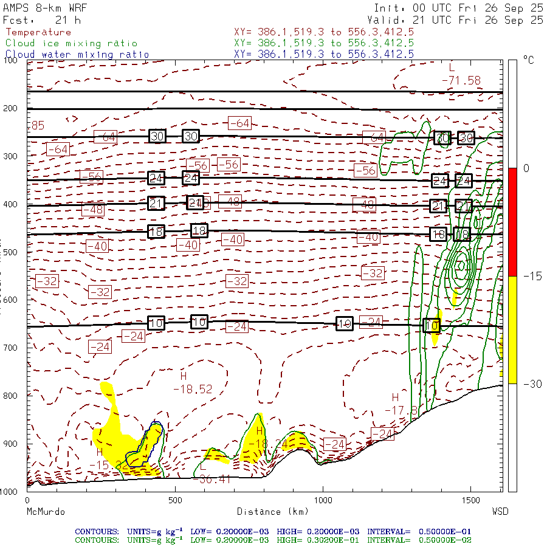Select the green "Cloud ice mixing ratio" label
The height and width of the screenshot is (547, 547).
click(72, 43)
